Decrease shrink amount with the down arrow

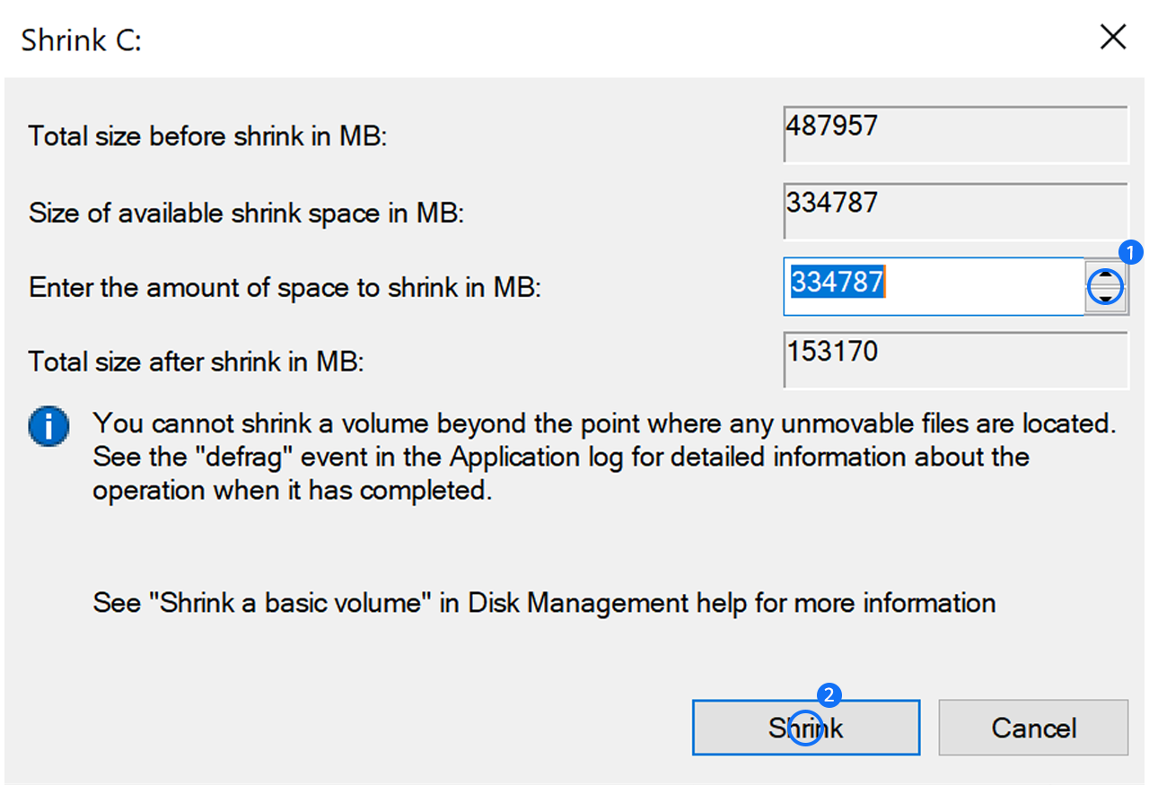coord(1106,299)
